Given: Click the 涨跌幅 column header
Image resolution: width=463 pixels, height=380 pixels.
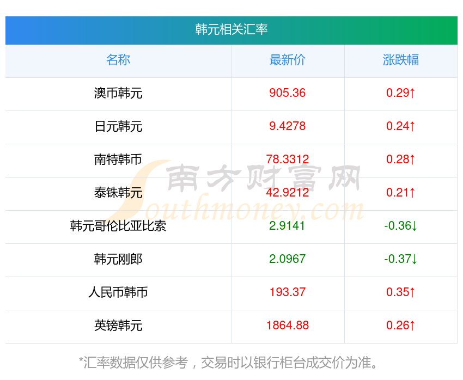Looking at the screenshot, I should point(401,60).
